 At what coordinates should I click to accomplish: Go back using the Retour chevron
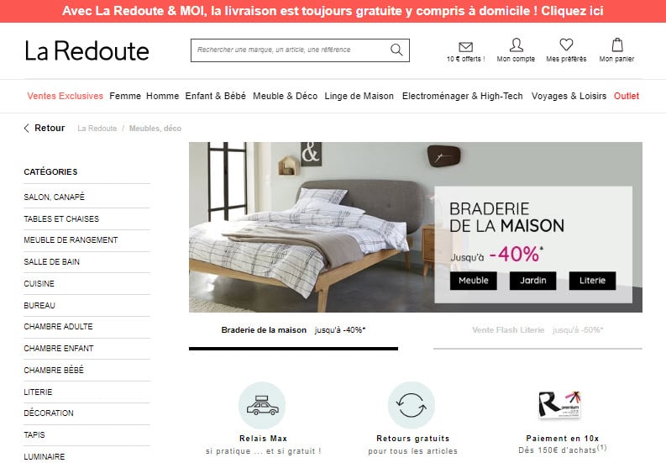(26, 128)
